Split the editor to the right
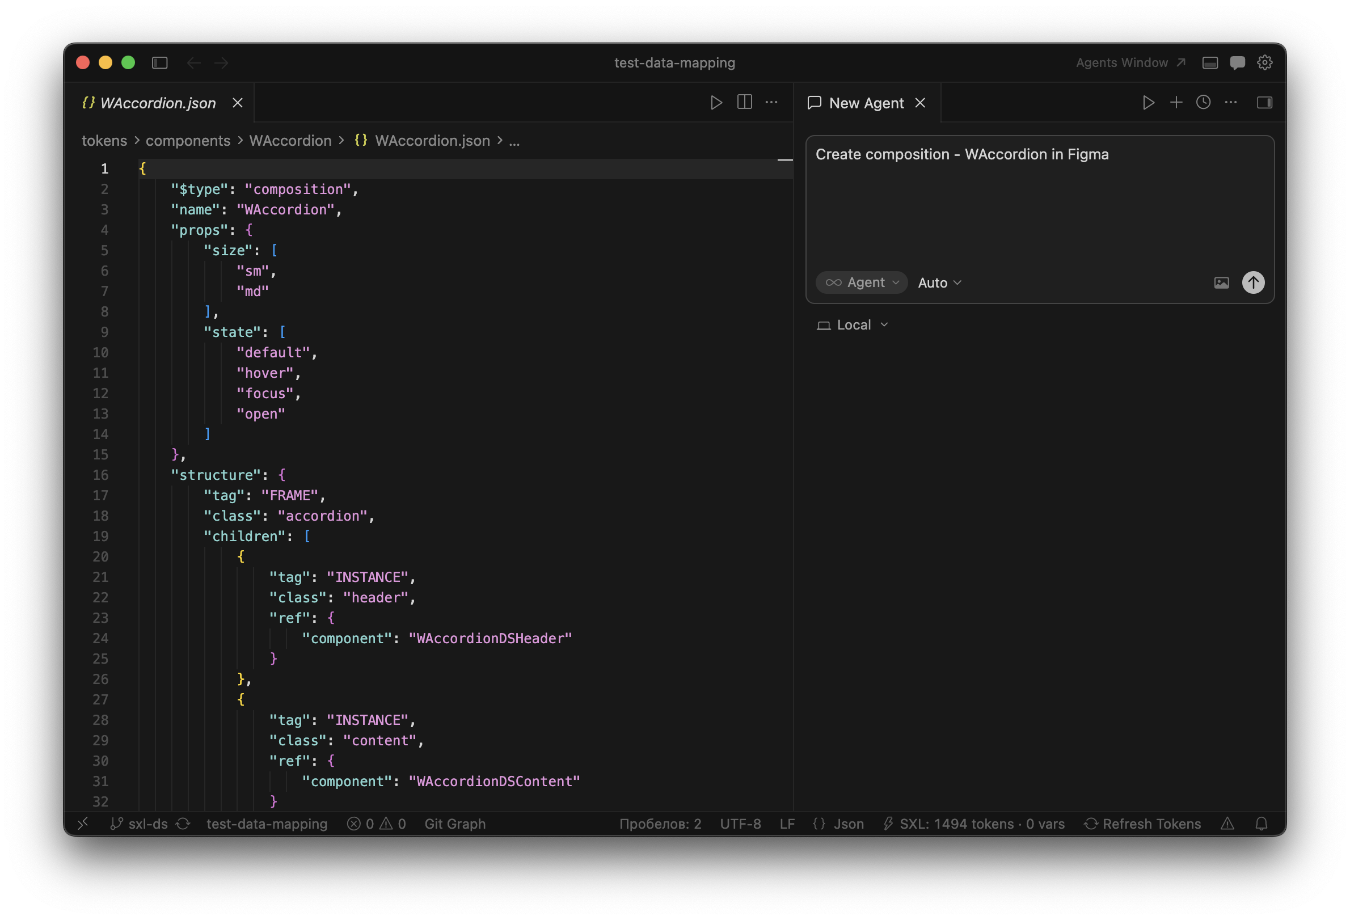Viewport: 1350px width, 920px height. 744,102
